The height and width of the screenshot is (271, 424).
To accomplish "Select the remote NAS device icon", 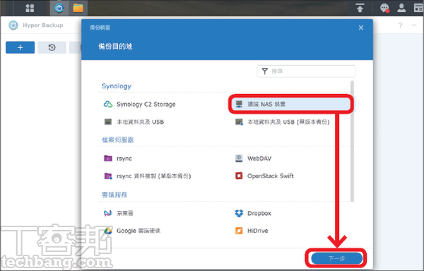I will coord(239,104).
